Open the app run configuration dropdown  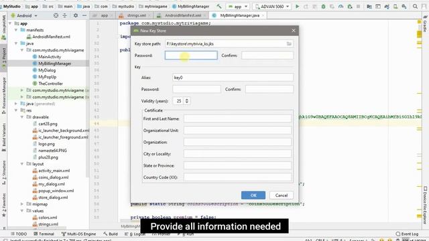(x=238, y=6)
